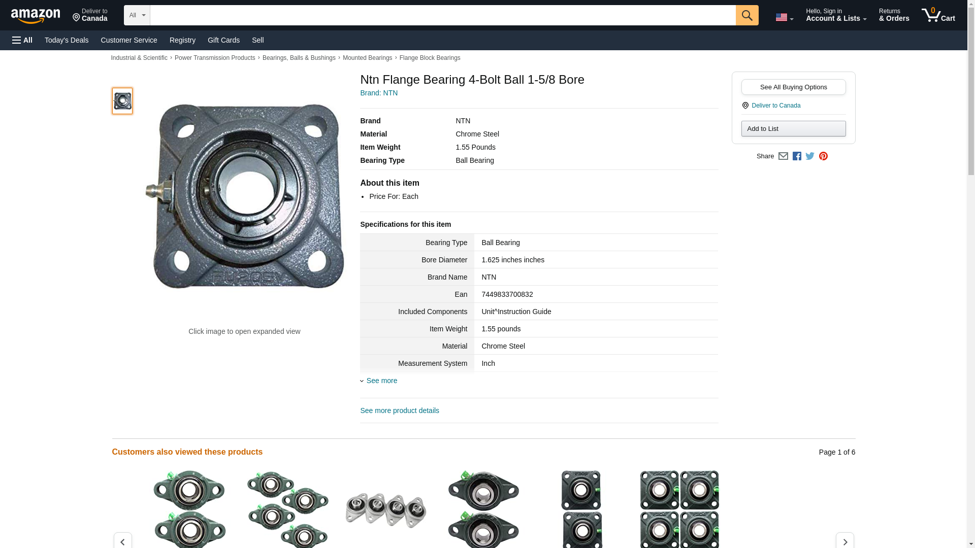975x548 pixels.
Task: Select the bearing product thumbnail
Action: [122, 101]
